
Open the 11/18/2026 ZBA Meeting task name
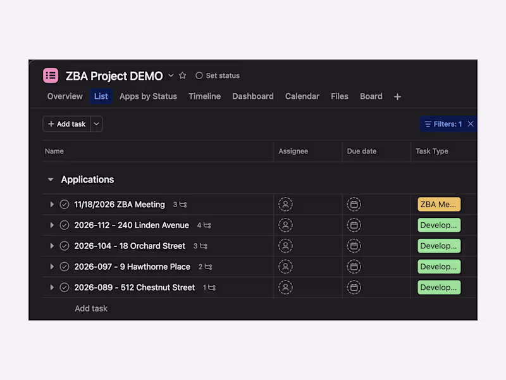120,204
